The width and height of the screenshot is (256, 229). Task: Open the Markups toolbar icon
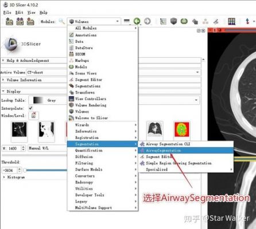(x=205, y=21)
